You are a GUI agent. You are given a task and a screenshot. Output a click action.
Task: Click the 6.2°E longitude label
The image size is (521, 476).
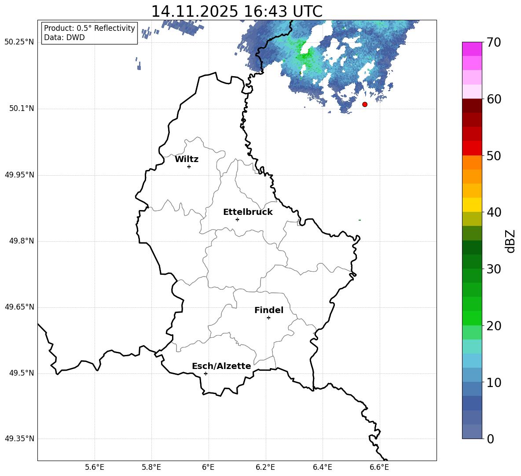(265, 467)
